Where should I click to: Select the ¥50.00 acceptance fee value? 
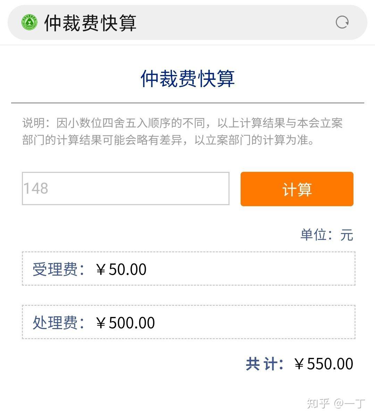121,269
